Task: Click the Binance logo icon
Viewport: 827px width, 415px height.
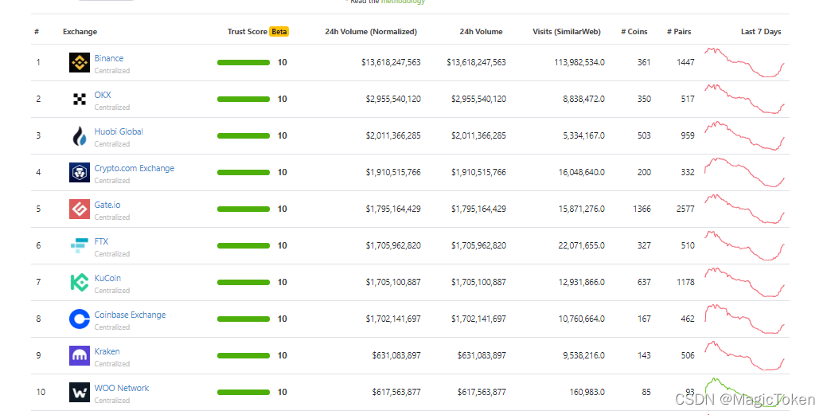Action: pos(80,62)
